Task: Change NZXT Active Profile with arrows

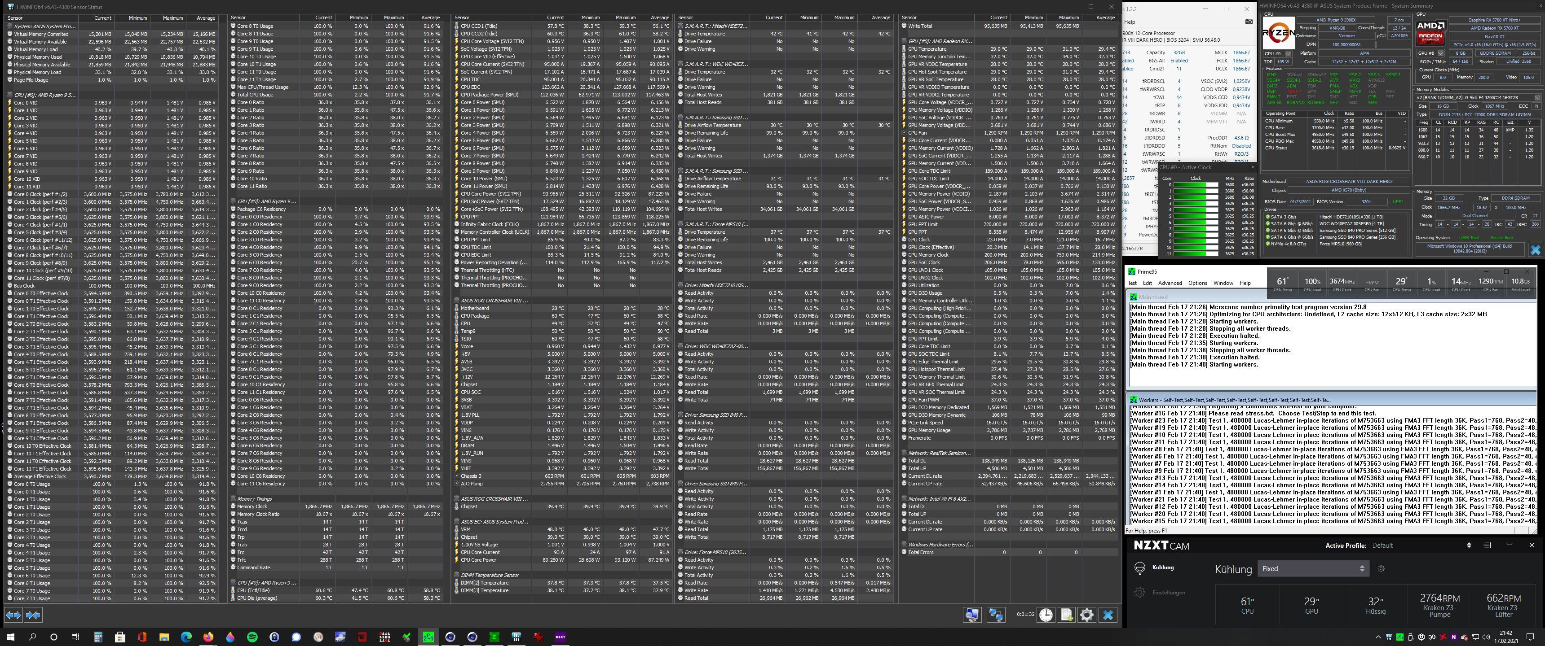Action: tap(1469, 546)
